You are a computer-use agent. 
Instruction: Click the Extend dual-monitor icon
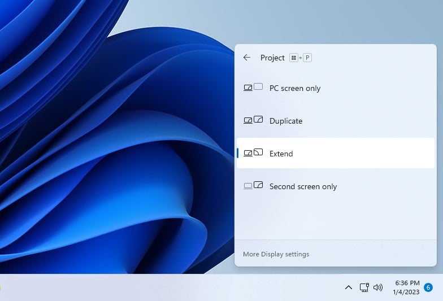(253, 152)
